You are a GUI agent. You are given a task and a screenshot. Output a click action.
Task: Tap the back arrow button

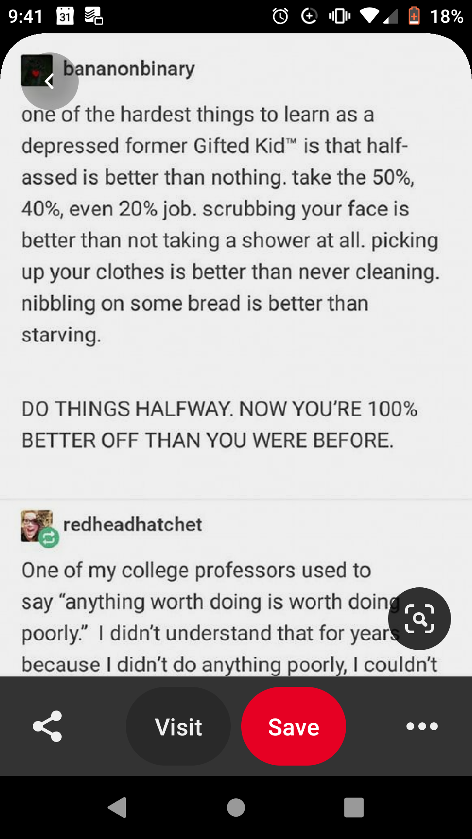(x=50, y=81)
